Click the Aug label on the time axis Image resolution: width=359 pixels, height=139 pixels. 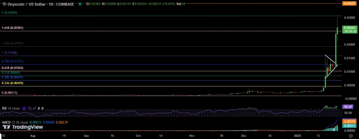pos(33,135)
